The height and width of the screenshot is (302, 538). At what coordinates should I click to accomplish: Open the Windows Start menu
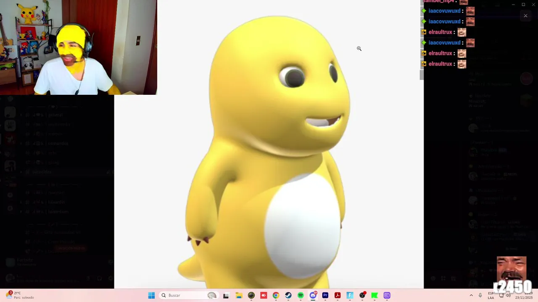click(x=151, y=295)
